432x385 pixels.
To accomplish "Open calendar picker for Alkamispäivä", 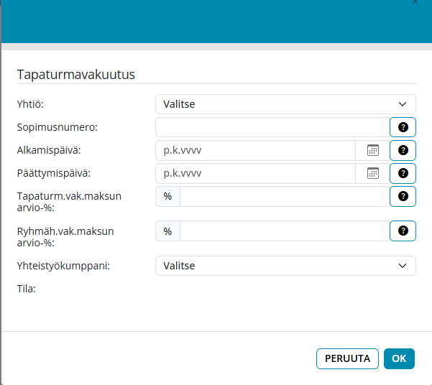I will [372, 150].
